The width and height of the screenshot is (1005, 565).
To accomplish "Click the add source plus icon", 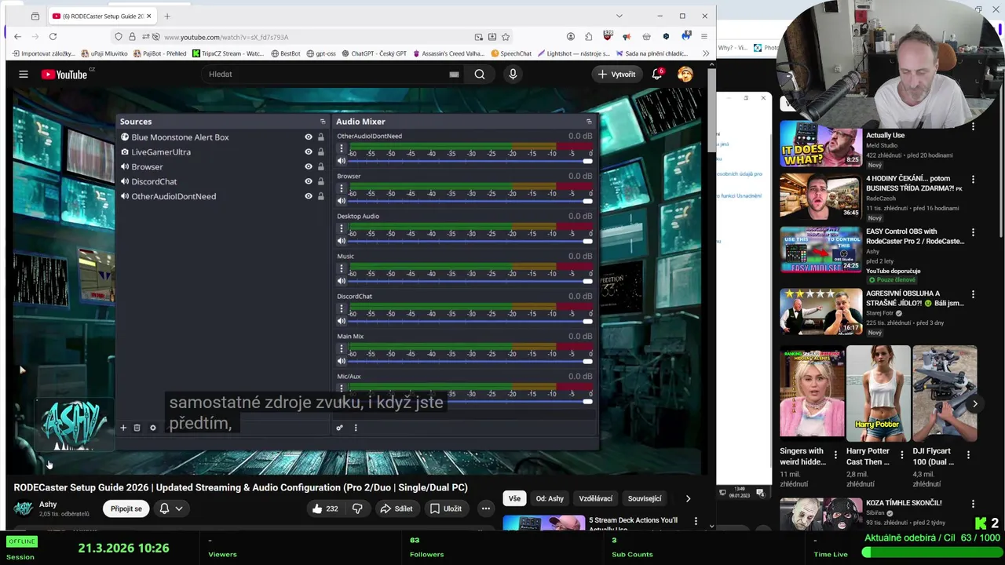I will click(x=122, y=428).
